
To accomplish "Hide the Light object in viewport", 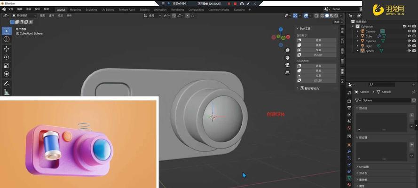I will 409,46.
